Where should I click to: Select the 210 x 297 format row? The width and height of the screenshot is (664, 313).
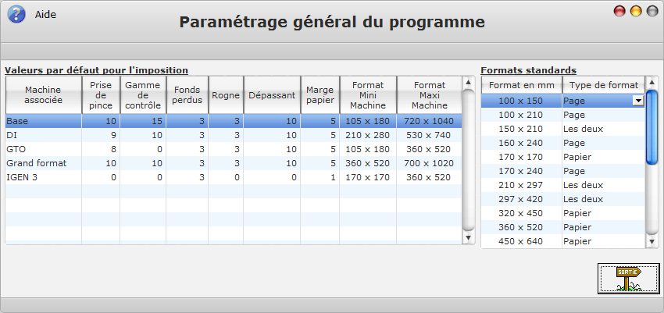(521, 185)
